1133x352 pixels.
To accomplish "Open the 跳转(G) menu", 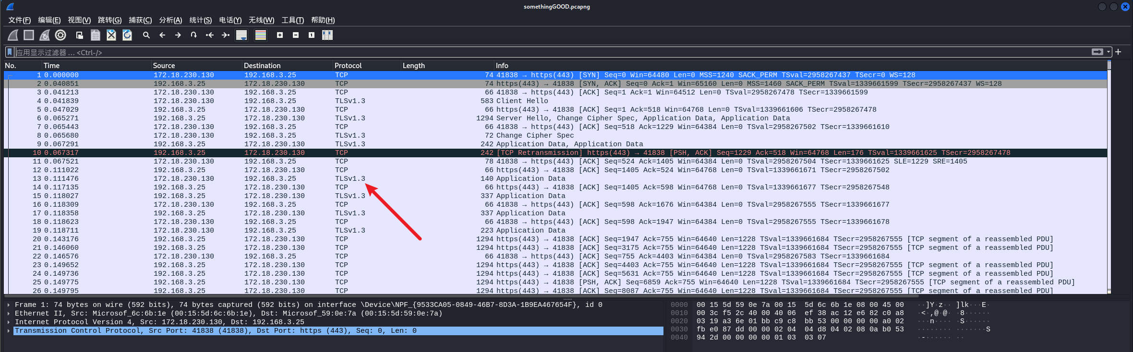I will (110, 20).
